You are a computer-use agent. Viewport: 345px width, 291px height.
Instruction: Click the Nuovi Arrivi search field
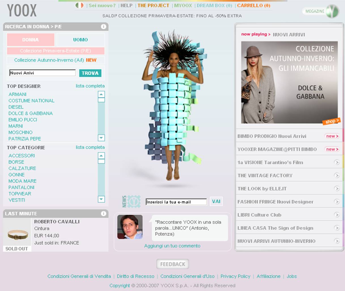(43, 73)
